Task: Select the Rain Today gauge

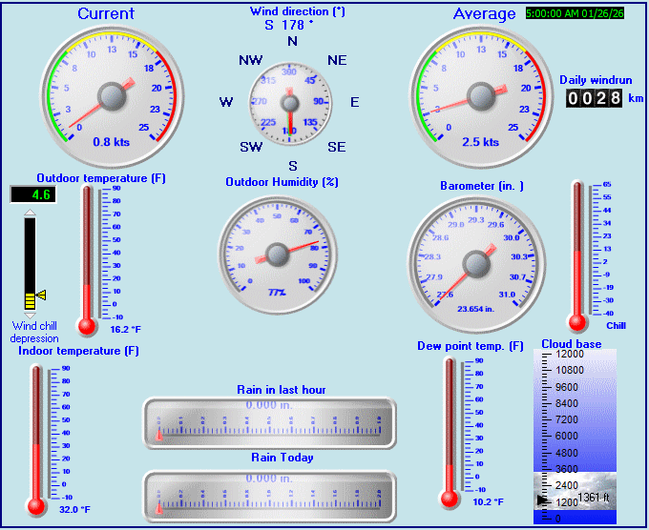Action: pos(268,495)
